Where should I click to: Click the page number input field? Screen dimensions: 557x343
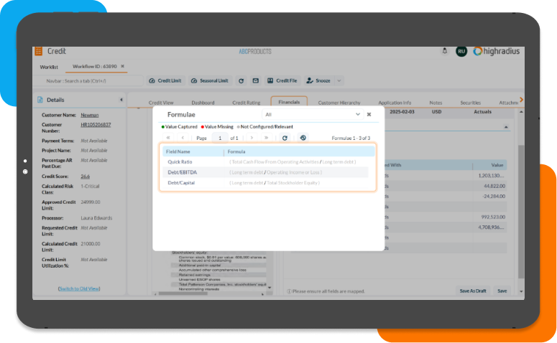point(220,138)
